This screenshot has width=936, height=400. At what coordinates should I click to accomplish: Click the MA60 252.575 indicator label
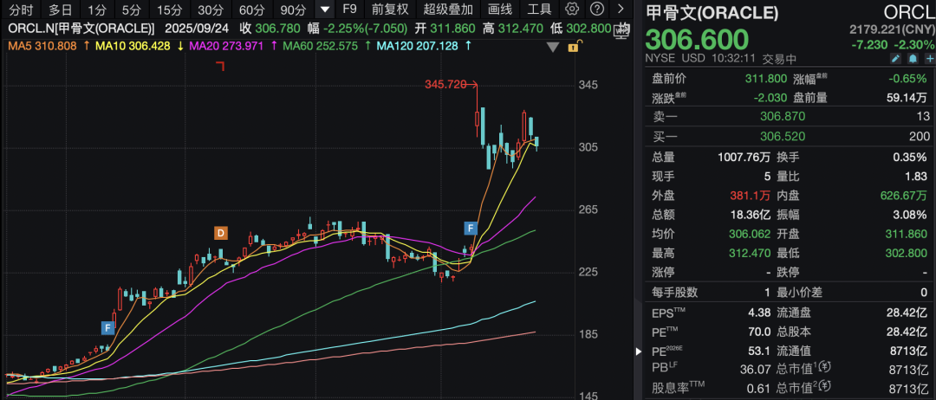[x=321, y=46]
